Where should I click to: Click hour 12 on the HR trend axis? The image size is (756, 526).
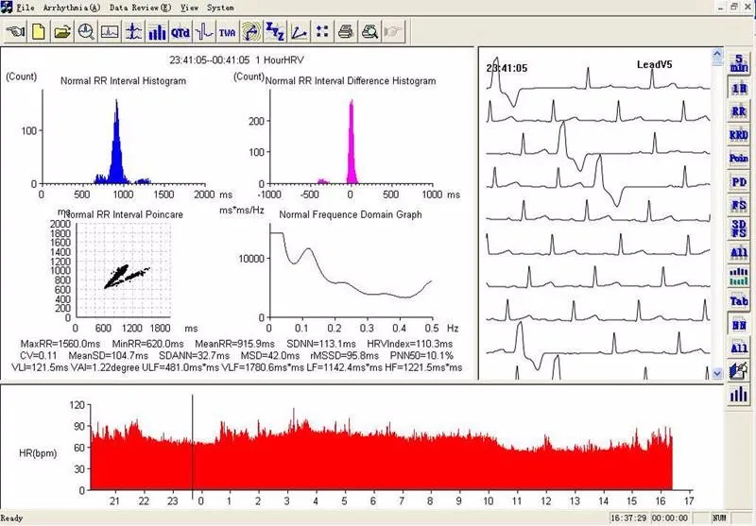[546, 501]
